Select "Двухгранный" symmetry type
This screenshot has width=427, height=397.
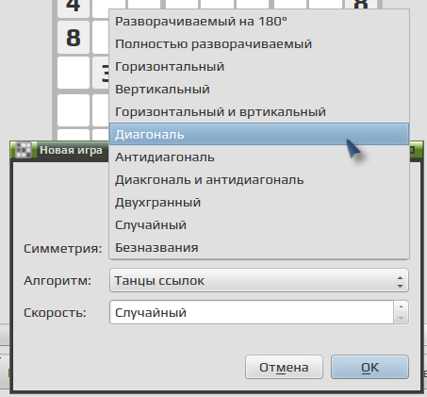pos(259,203)
